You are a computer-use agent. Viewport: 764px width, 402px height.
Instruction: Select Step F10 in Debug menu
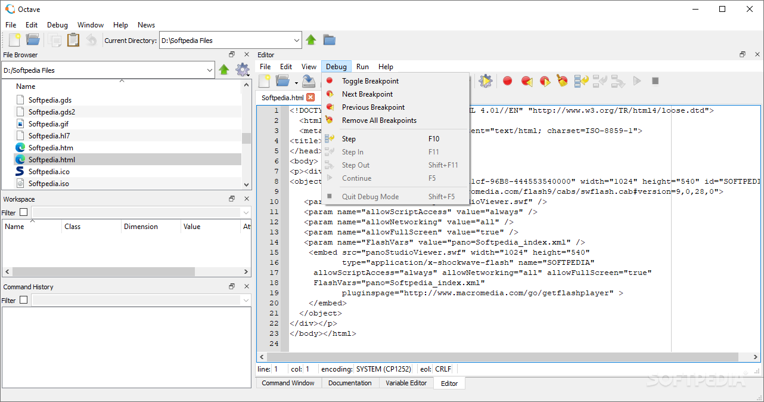(x=395, y=139)
